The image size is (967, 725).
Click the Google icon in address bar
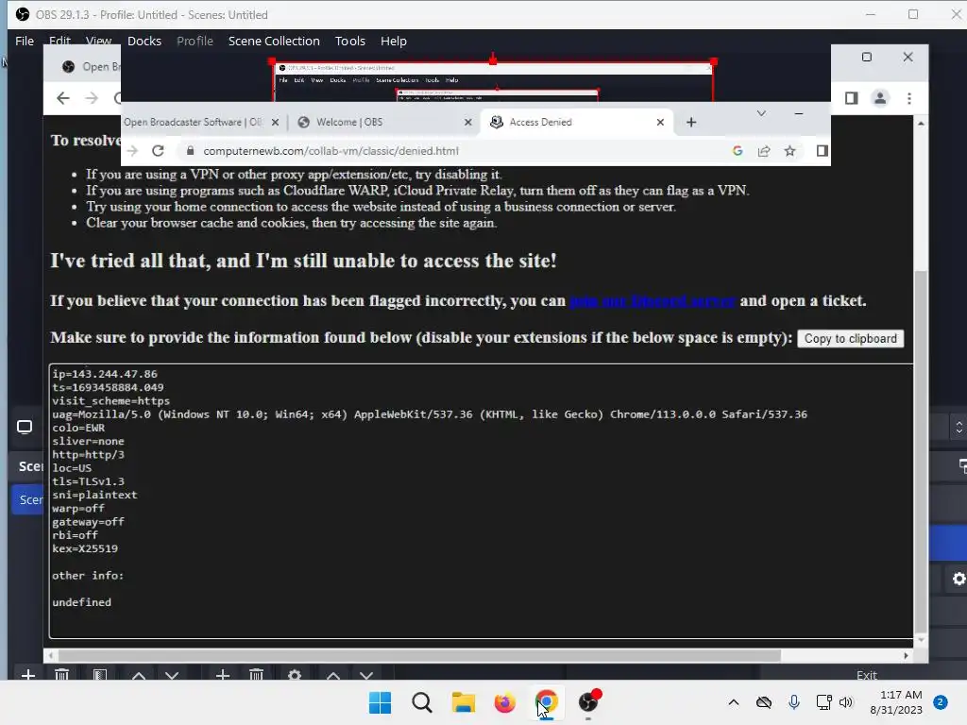coord(738,151)
